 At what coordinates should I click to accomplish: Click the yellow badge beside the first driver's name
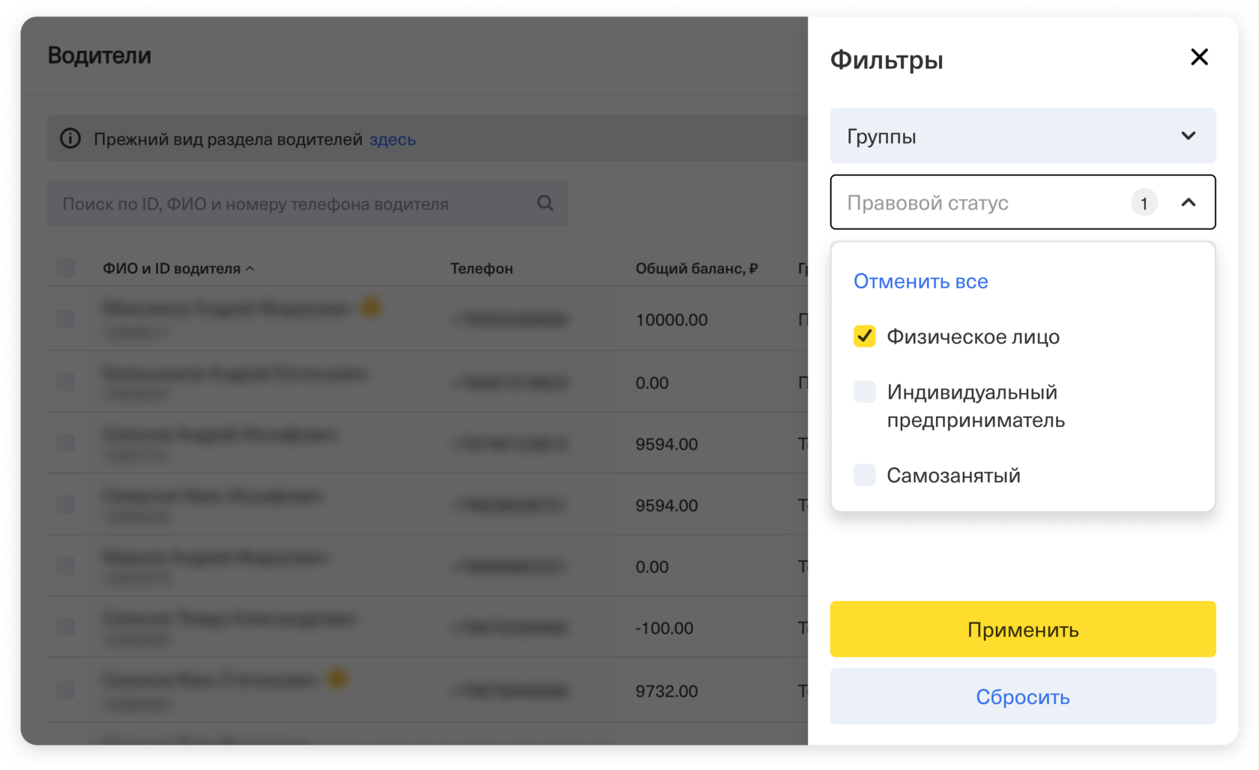tap(372, 306)
